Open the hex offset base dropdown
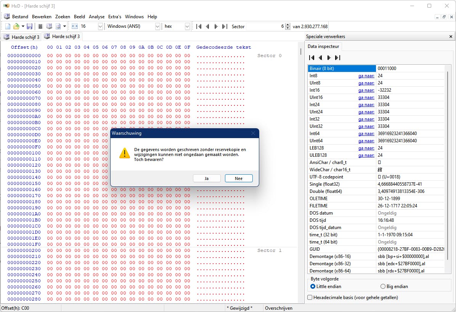The image size is (456, 312). pos(187,26)
